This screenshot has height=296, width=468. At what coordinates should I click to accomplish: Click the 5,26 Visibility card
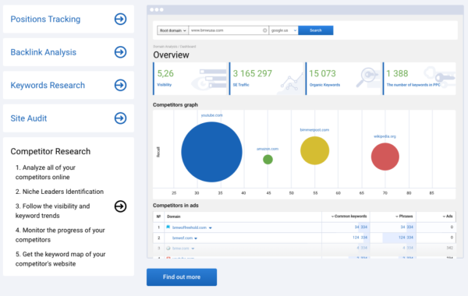pyautogui.click(x=190, y=79)
